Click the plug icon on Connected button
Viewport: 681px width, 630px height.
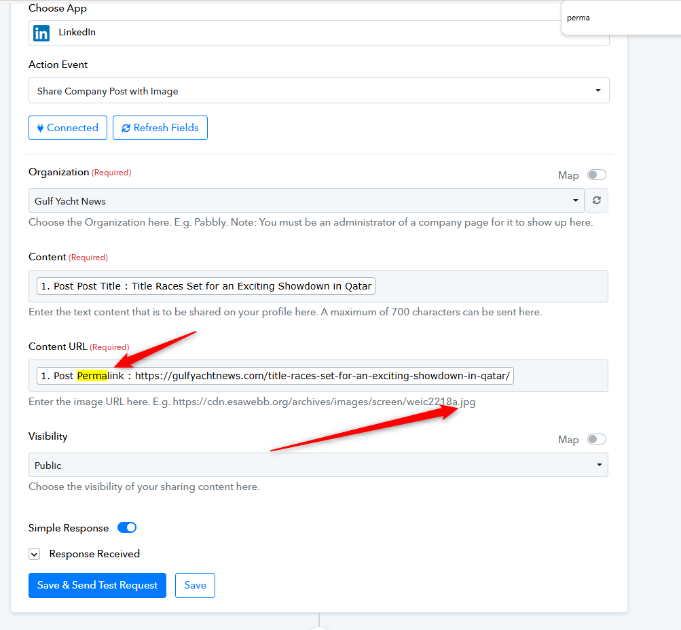(41, 128)
